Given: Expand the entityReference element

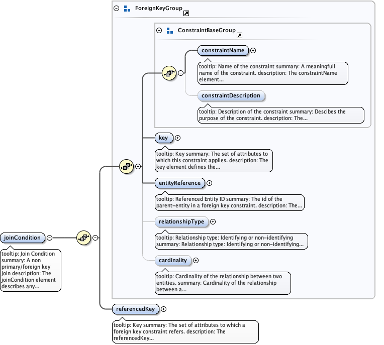Looking at the screenshot, I should coord(210,183).
